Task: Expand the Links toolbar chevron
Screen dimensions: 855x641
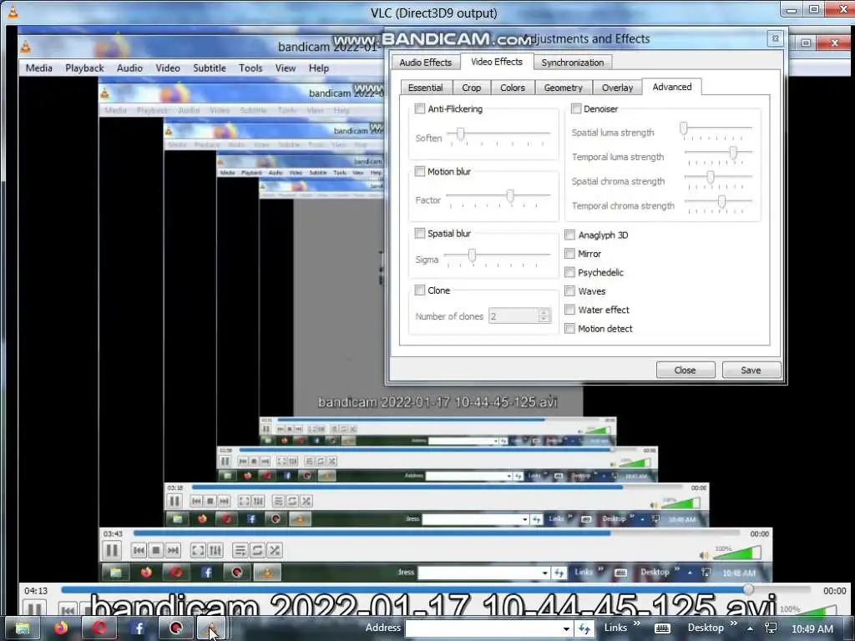Action: (637, 624)
